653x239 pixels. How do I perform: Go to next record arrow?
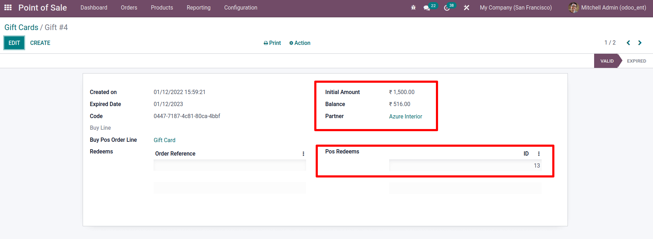coord(640,43)
